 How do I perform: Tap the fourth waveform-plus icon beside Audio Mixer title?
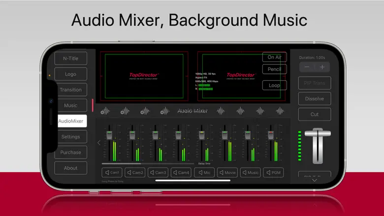(165, 111)
